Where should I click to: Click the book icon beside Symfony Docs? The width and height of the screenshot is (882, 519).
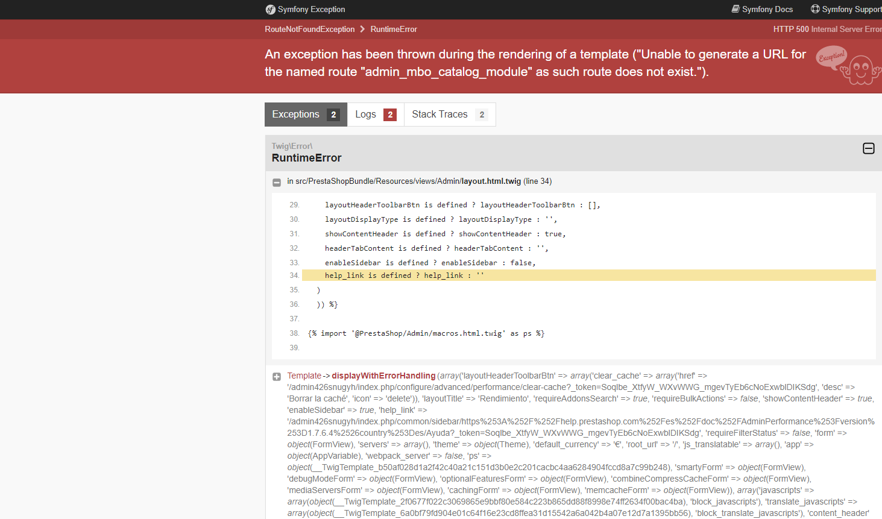736,9
